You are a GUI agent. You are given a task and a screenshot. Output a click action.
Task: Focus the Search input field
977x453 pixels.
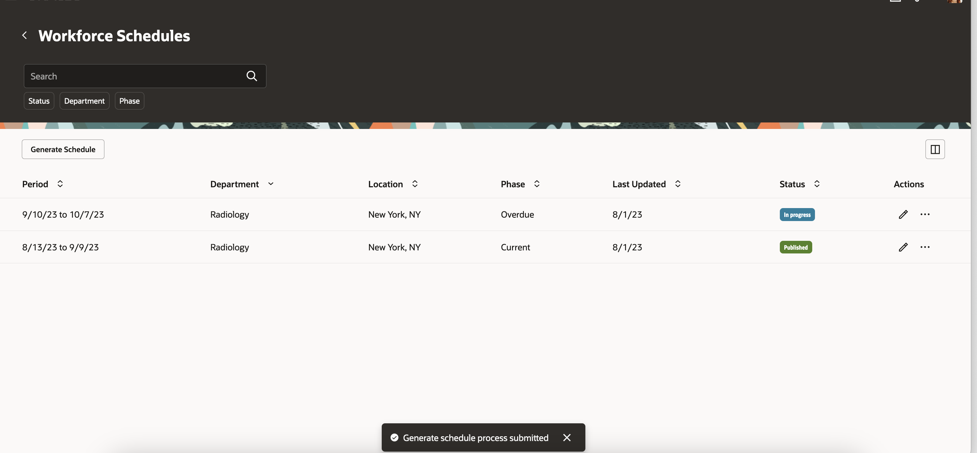tap(133, 76)
